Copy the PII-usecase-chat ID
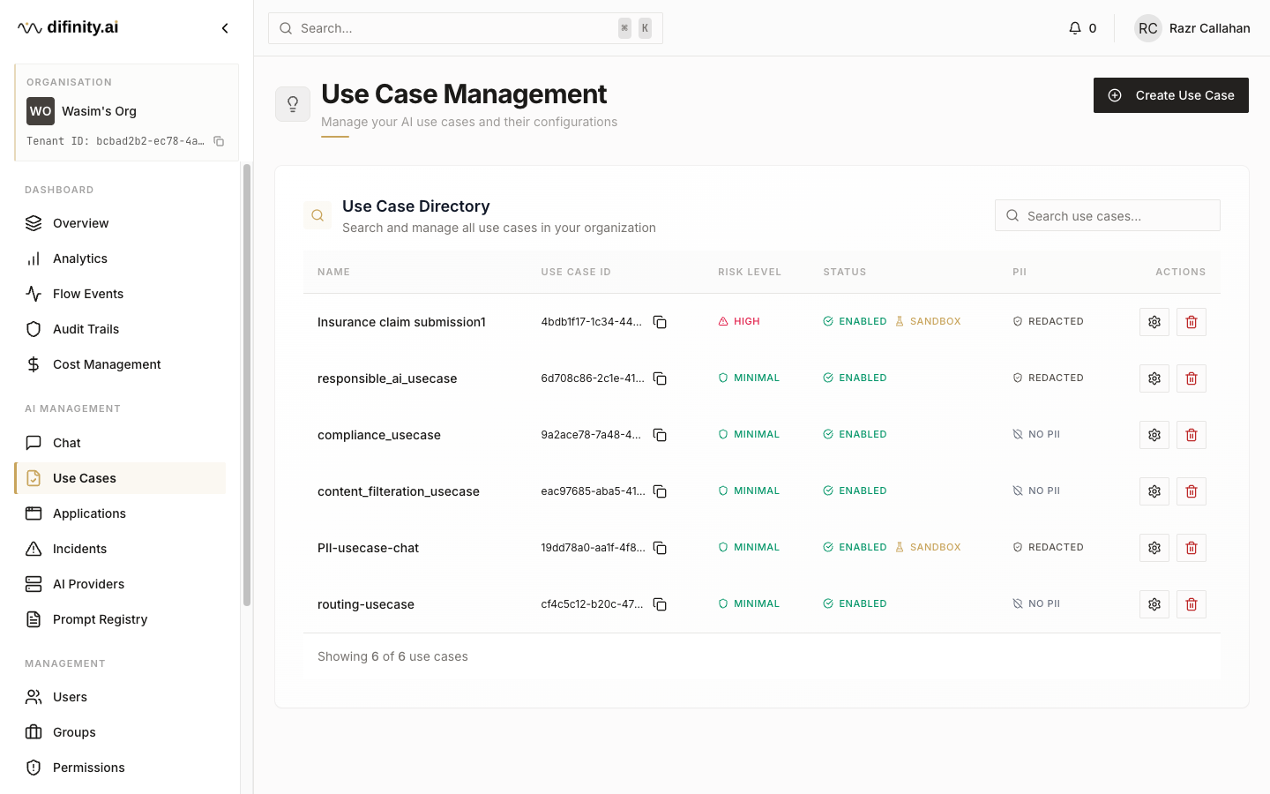 point(660,548)
